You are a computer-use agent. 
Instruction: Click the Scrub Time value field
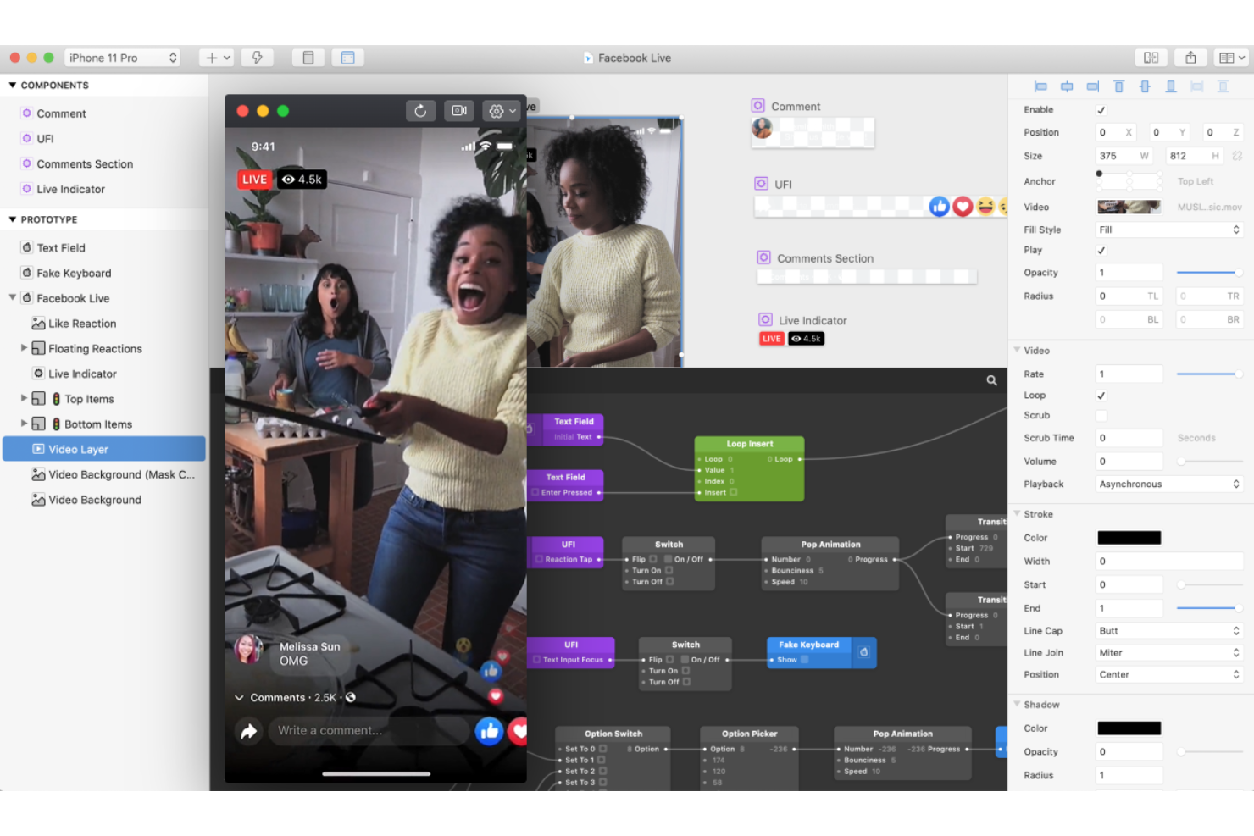click(1129, 438)
